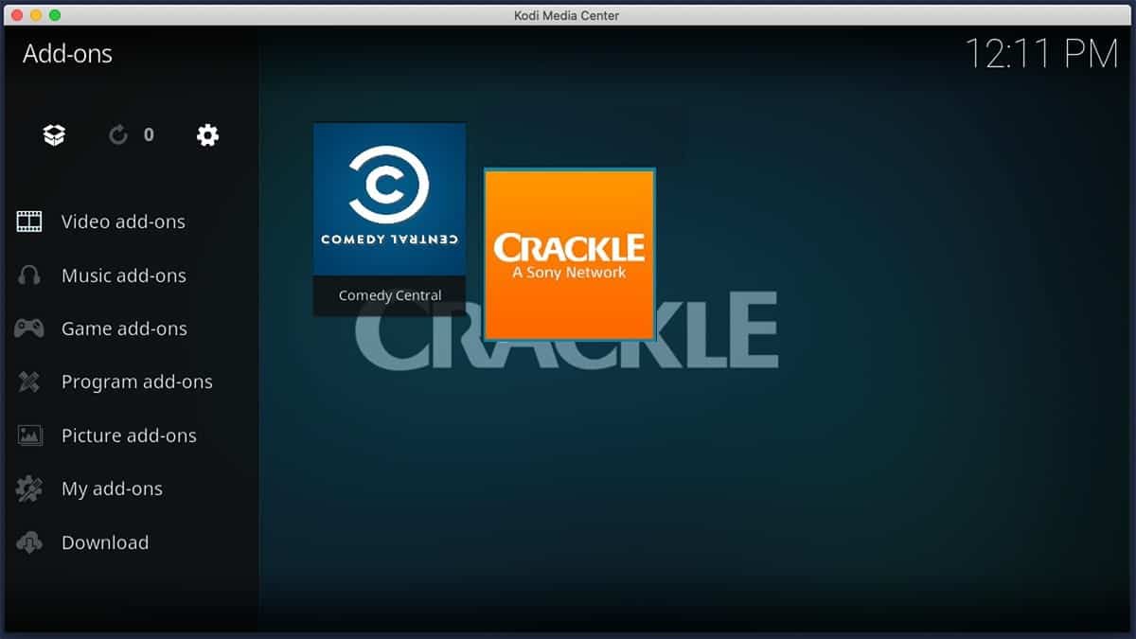Click the Comedy Central caption under tile

click(x=390, y=295)
